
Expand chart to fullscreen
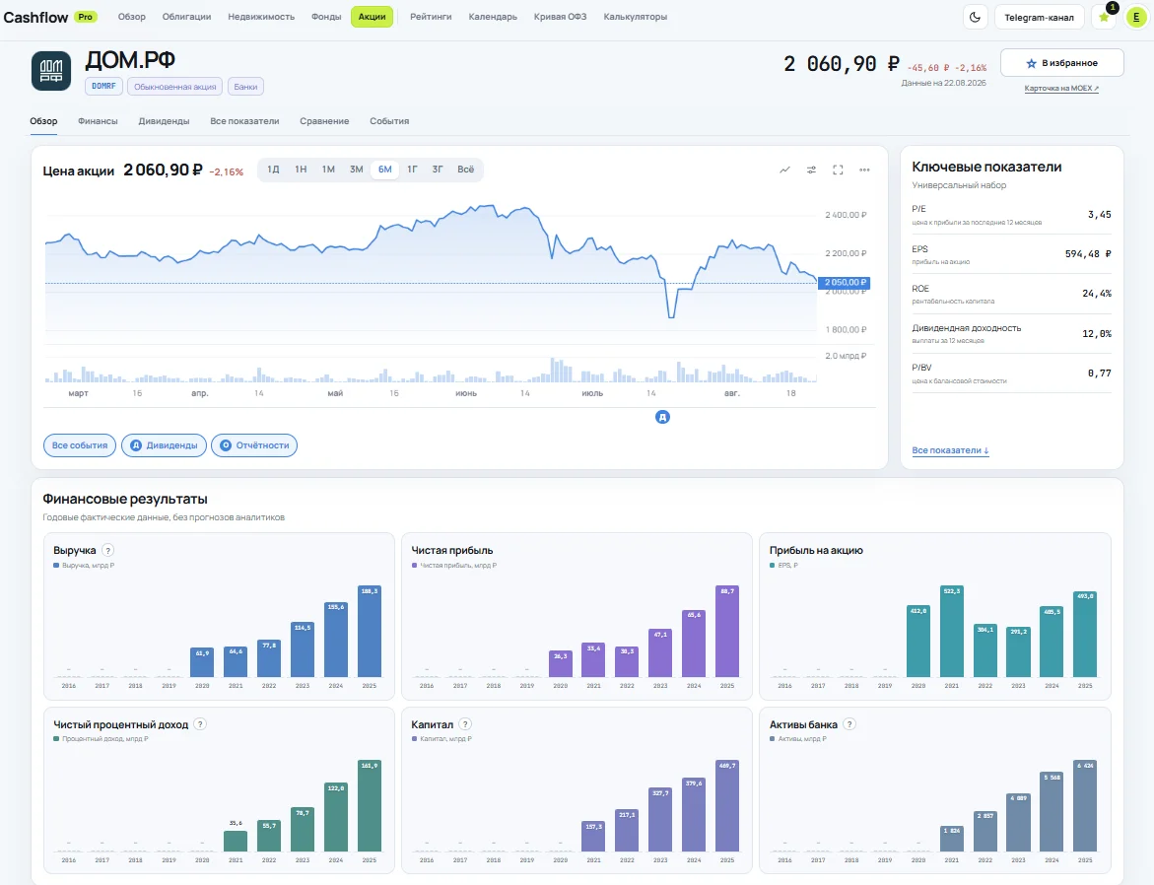(838, 170)
